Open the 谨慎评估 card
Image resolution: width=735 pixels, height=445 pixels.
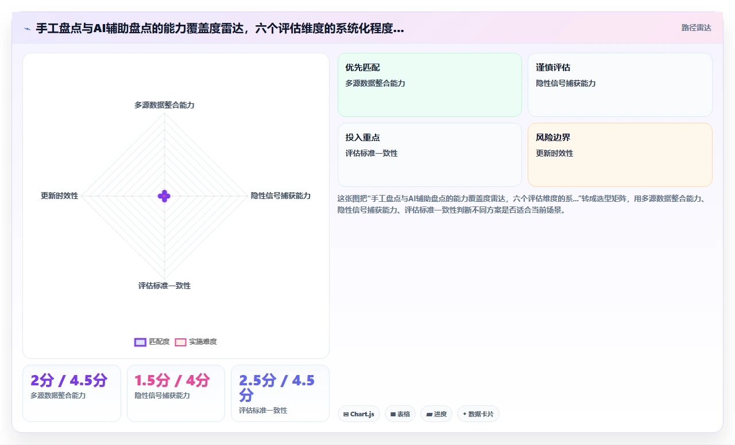(x=620, y=85)
